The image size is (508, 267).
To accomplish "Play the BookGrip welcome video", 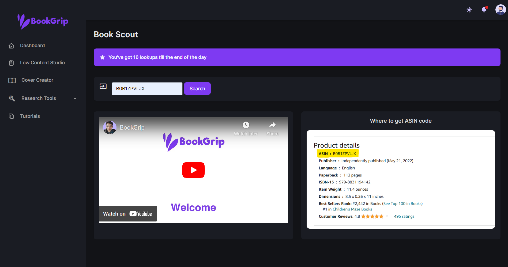I will tap(193, 170).
